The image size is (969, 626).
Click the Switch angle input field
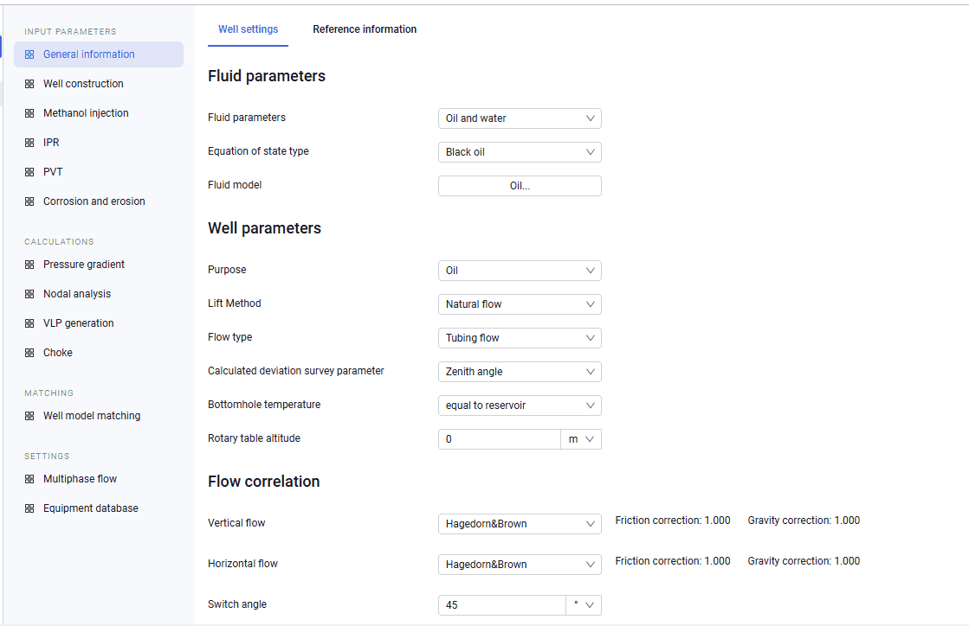point(501,605)
